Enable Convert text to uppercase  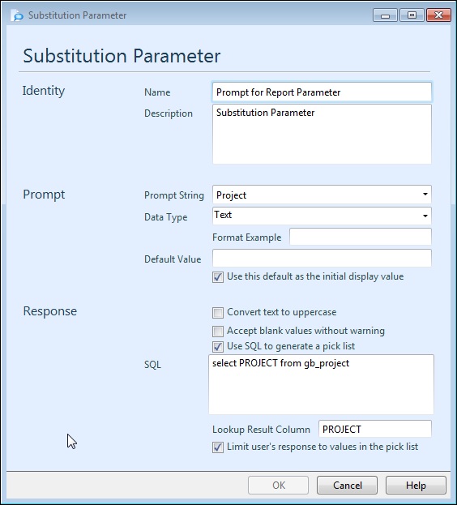218,312
